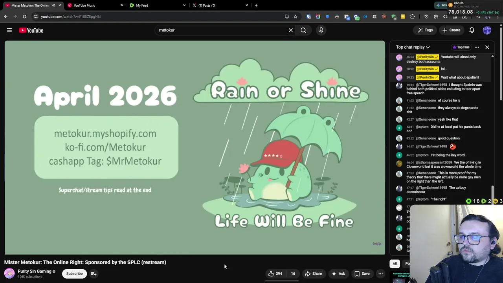The image size is (503, 283).
Task: Open the code brackets toolbar icon
Action: pos(445,17)
